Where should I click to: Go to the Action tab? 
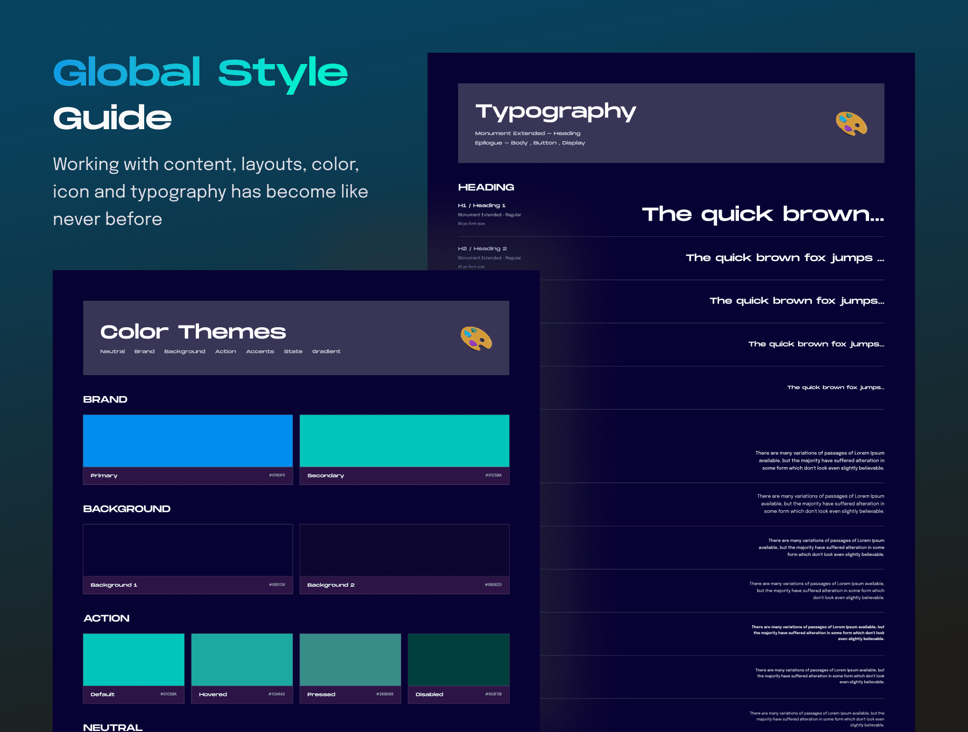225,351
